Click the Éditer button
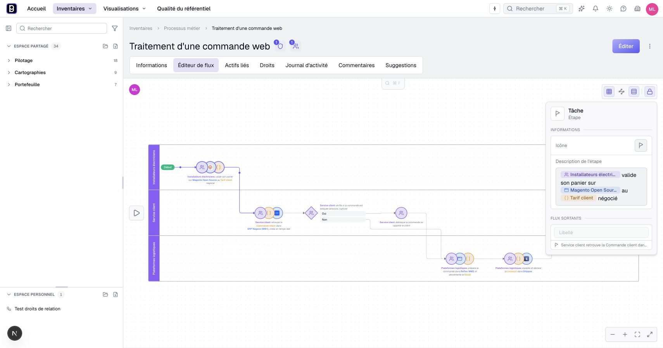The height and width of the screenshot is (348, 663). tap(626, 46)
